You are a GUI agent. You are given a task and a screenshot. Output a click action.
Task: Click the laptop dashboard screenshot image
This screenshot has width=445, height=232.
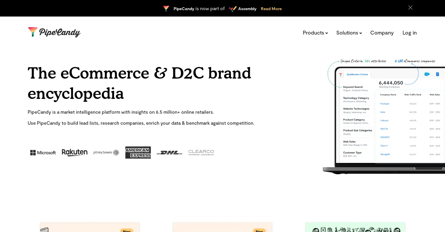tap(384, 116)
